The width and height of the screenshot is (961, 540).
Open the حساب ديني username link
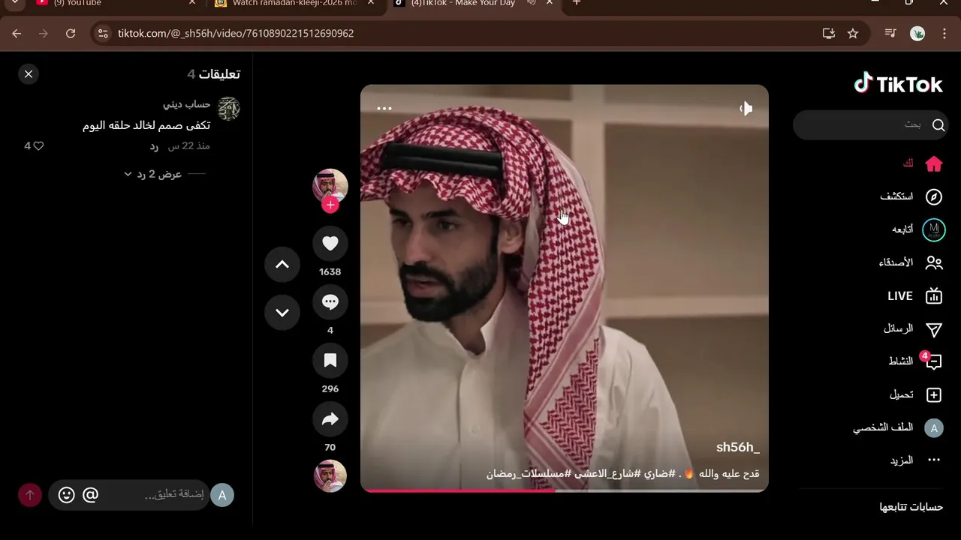(186, 104)
